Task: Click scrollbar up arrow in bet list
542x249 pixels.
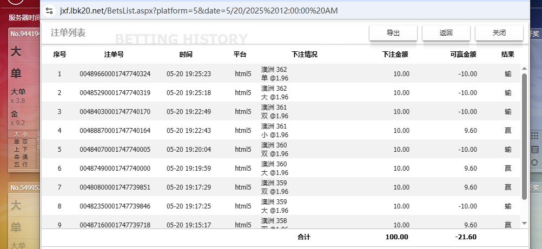Action: [x=524, y=69]
